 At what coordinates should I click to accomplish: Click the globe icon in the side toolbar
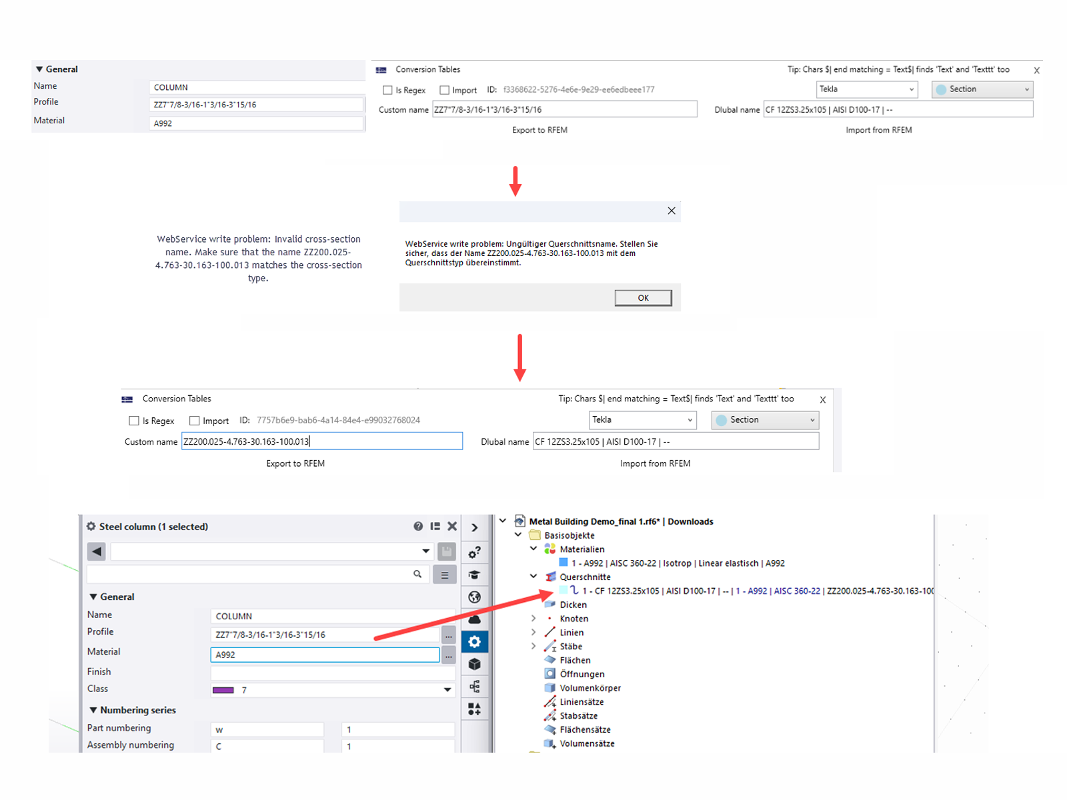tap(475, 597)
